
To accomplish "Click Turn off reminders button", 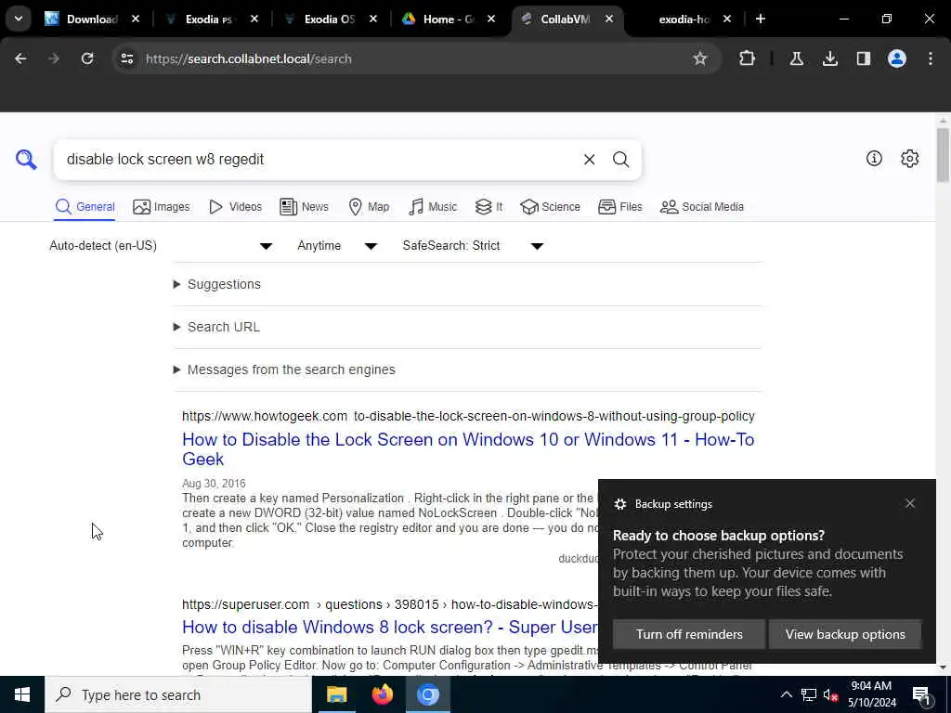I will coord(689,634).
